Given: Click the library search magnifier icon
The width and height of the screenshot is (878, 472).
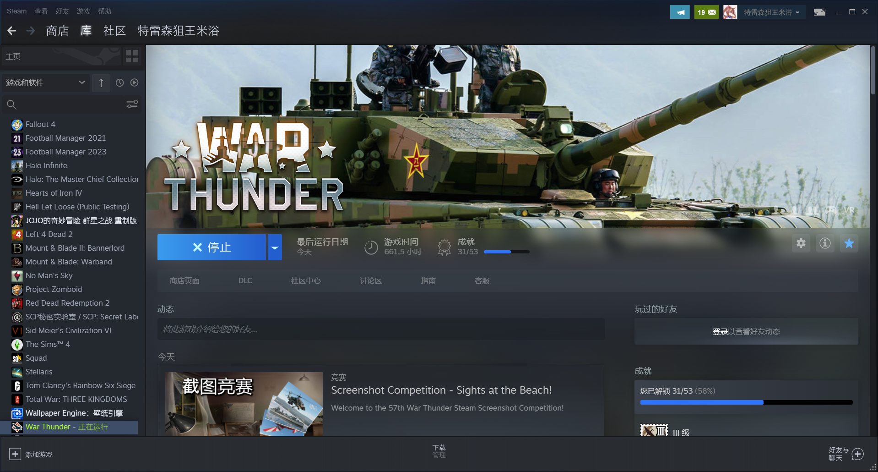Looking at the screenshot, I should point(11,104).
